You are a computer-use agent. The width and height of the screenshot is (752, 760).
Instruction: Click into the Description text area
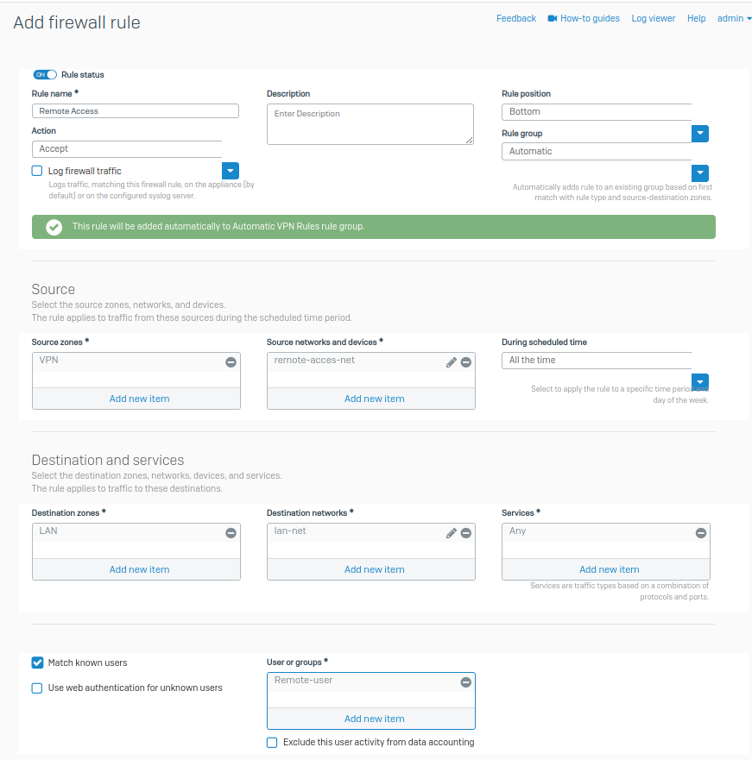click(x=370, y=124)
